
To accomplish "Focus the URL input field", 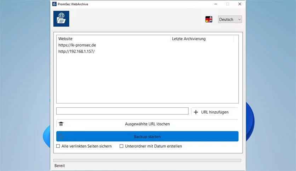I will point(122,111).
